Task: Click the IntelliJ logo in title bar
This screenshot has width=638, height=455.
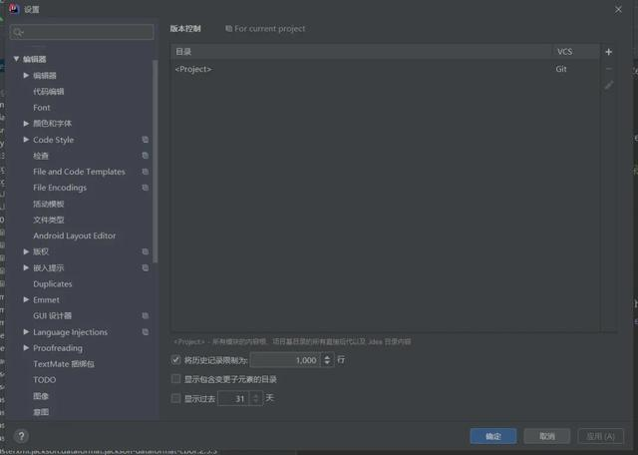Action: coord(13,9)
